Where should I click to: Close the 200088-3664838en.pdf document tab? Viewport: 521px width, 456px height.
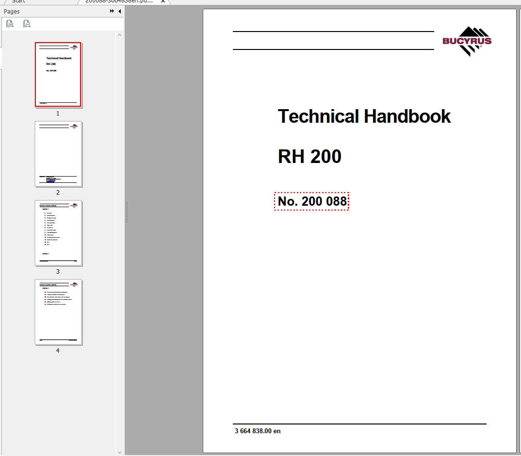[x=162, y=1]
